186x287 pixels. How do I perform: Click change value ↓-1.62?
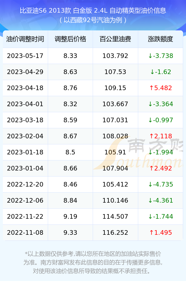[x=161, y=72]
